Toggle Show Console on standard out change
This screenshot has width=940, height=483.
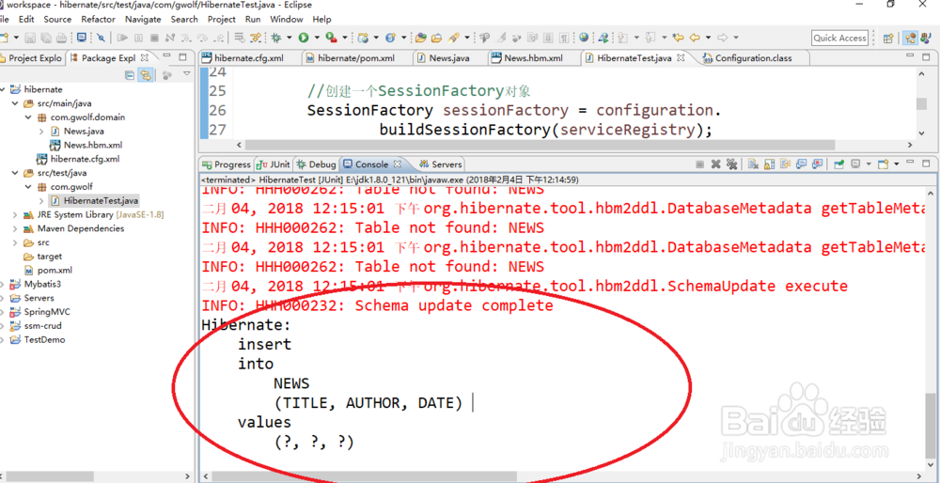[x=801, y=164]
